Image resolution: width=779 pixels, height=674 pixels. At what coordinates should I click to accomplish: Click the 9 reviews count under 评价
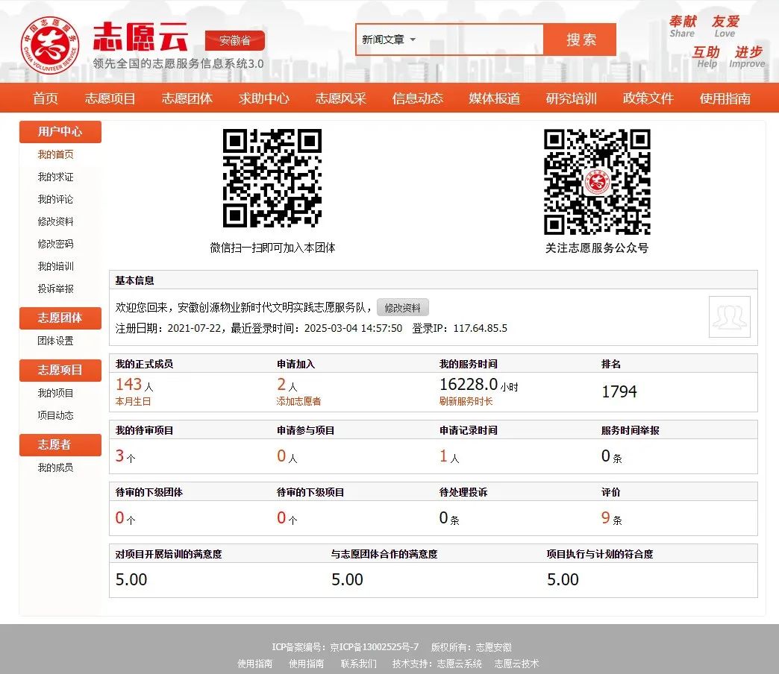pyautogui.click(x=606, y=517)
